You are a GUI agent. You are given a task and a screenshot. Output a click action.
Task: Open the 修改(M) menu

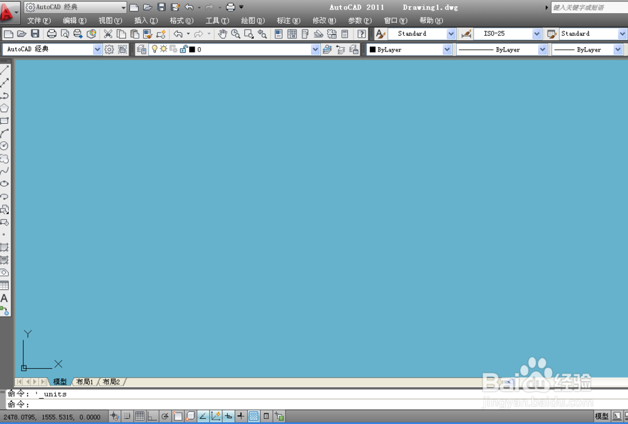(x=324, y=21)
